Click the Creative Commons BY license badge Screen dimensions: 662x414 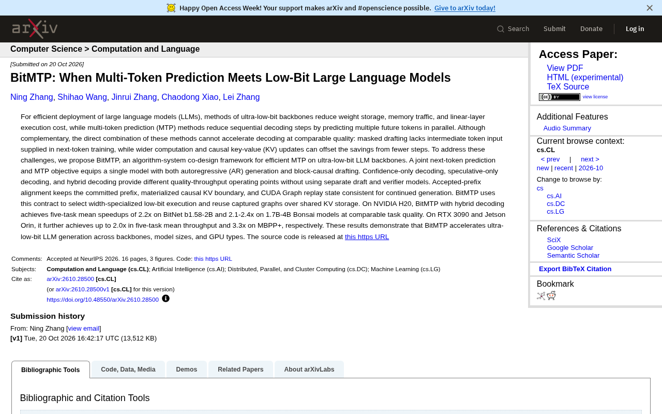[559, 97]
